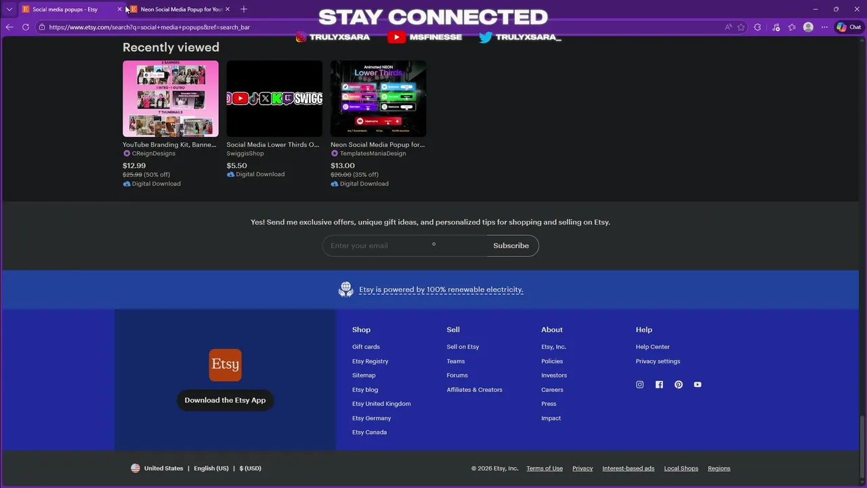867x488 pixels.
Task: Click the United States flag icon
Action: click(x=135, y=468)
